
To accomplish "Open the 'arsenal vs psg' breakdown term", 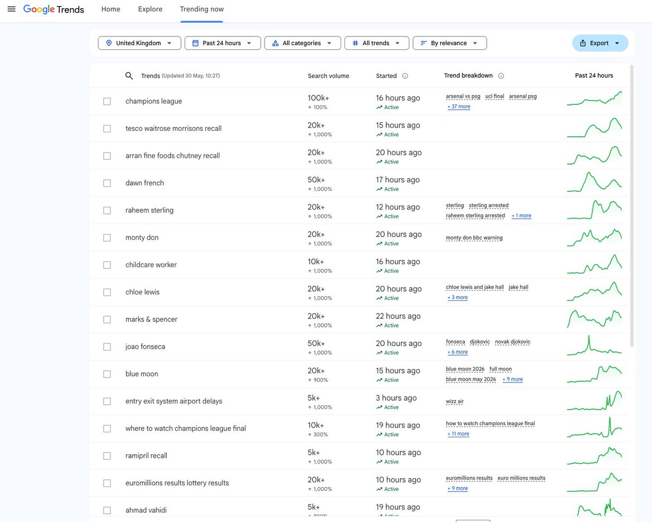I will pos(463,96).
